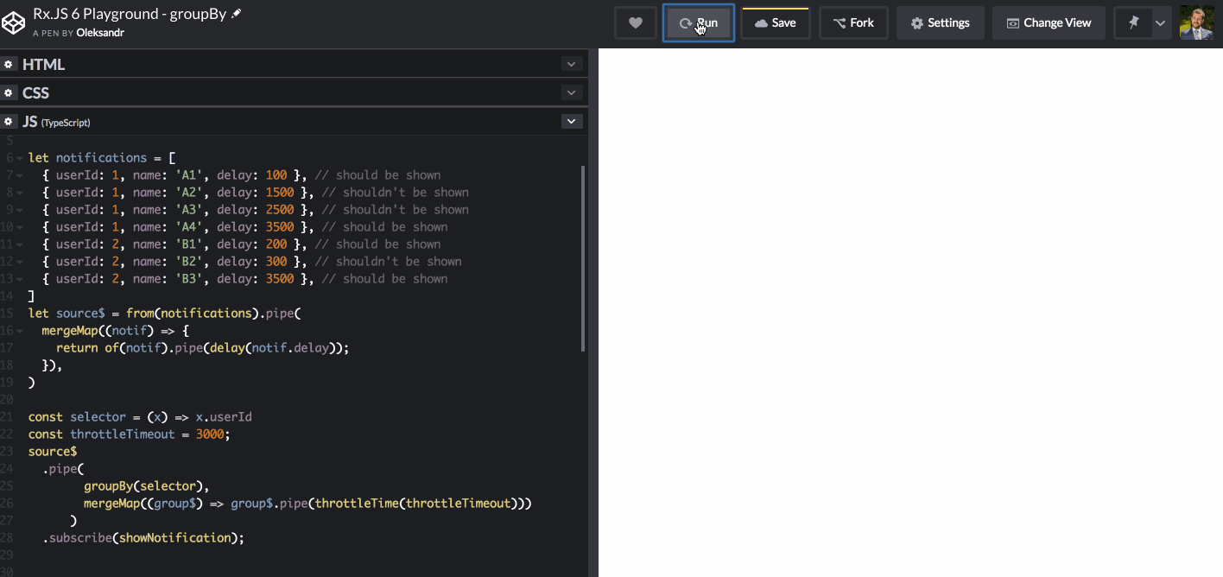Open the pin button's dropdown arrow
The image size is (1223, 577).
tap(1160, 22)
